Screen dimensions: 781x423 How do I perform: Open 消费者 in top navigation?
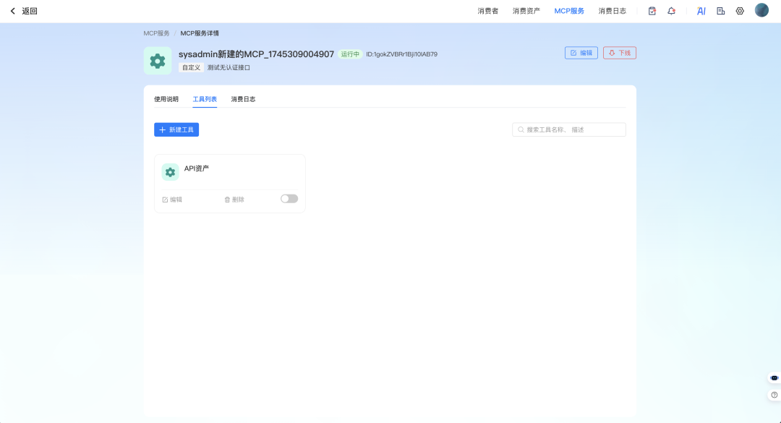coord(487,11)
